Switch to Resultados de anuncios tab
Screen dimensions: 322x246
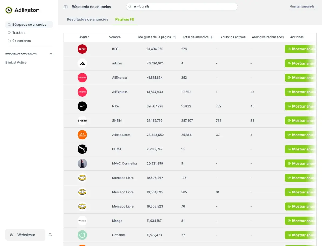[87, 19]
